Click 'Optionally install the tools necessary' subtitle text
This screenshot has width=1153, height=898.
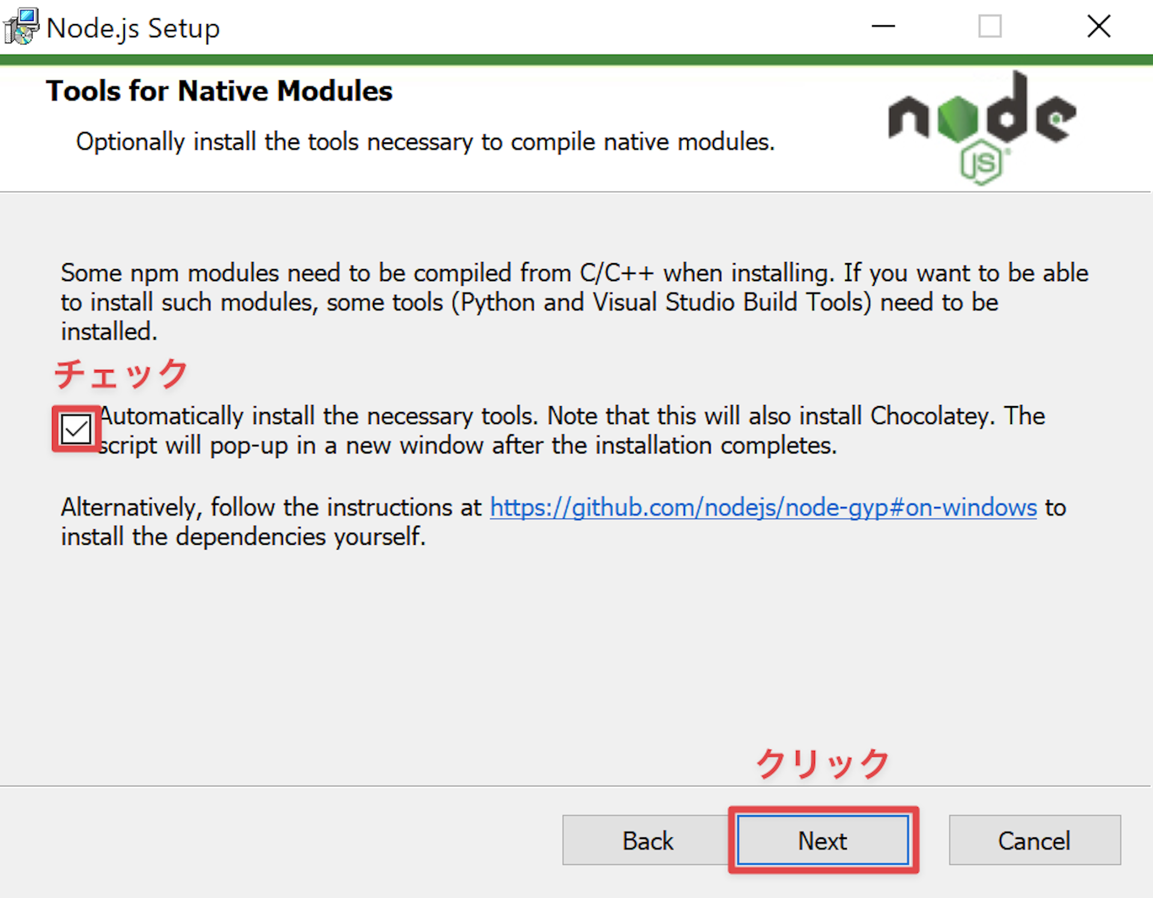pyautogui.click(x=425, y=142)
